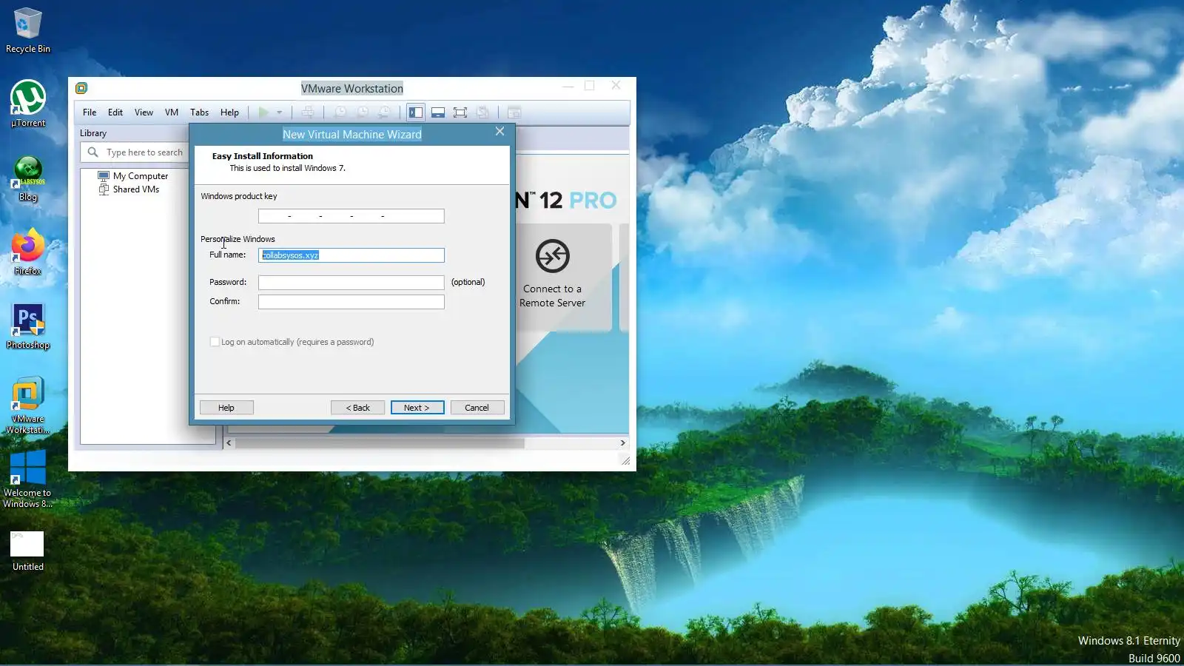Click the horizontal scrollbar left arrow

[229, 443]
